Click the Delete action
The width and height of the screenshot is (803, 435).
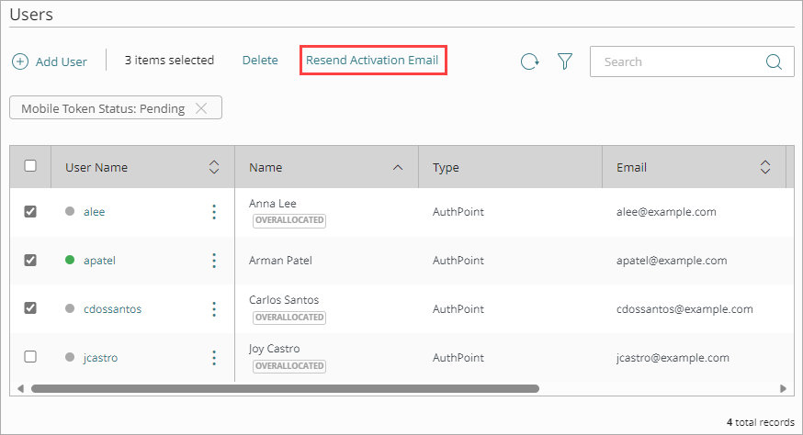[260, 61]
